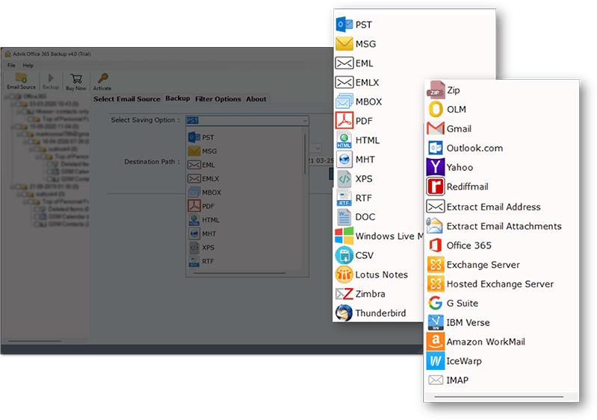
Task: Click Email Source toolbar button
Action: (22, 81)
